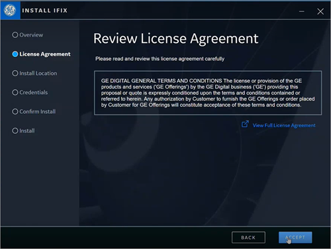Screen dimensions: 331x249
Task: Select the Credentials step circle
Action: pyautogui.click(x=15, y=92)
